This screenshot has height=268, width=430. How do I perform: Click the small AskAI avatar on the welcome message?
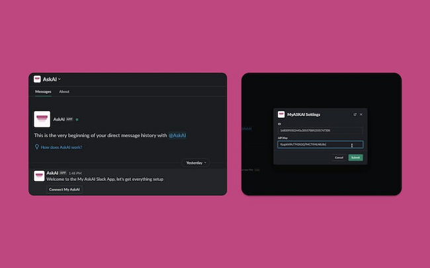[39, 176]
